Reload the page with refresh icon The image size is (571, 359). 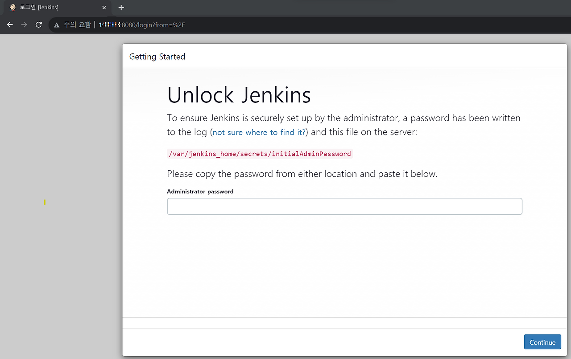(39, 25)
